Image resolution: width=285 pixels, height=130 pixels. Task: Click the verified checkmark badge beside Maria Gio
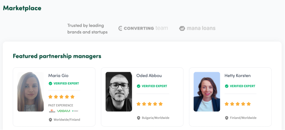click(x=50, y=84)
